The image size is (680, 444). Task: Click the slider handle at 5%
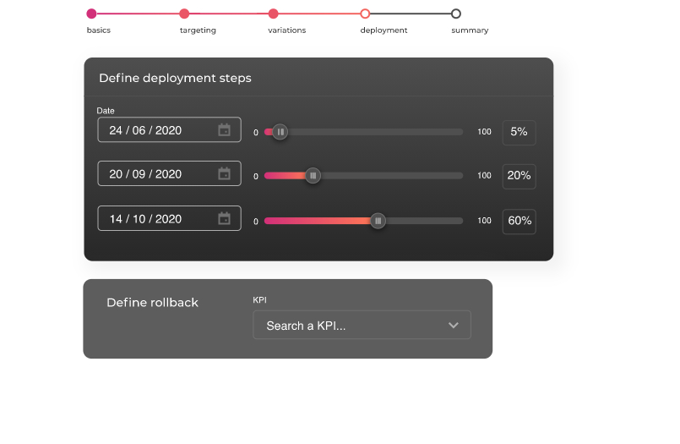(280, 132)
